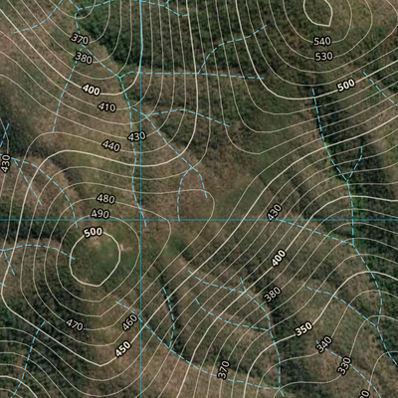Click the 380 label beneath the bold 400 on the slope
The height and width of the screenshot is (398, 398).
click(x=273, y=295)
